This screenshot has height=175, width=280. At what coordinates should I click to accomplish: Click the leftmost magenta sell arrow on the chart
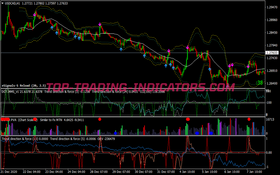34,15
